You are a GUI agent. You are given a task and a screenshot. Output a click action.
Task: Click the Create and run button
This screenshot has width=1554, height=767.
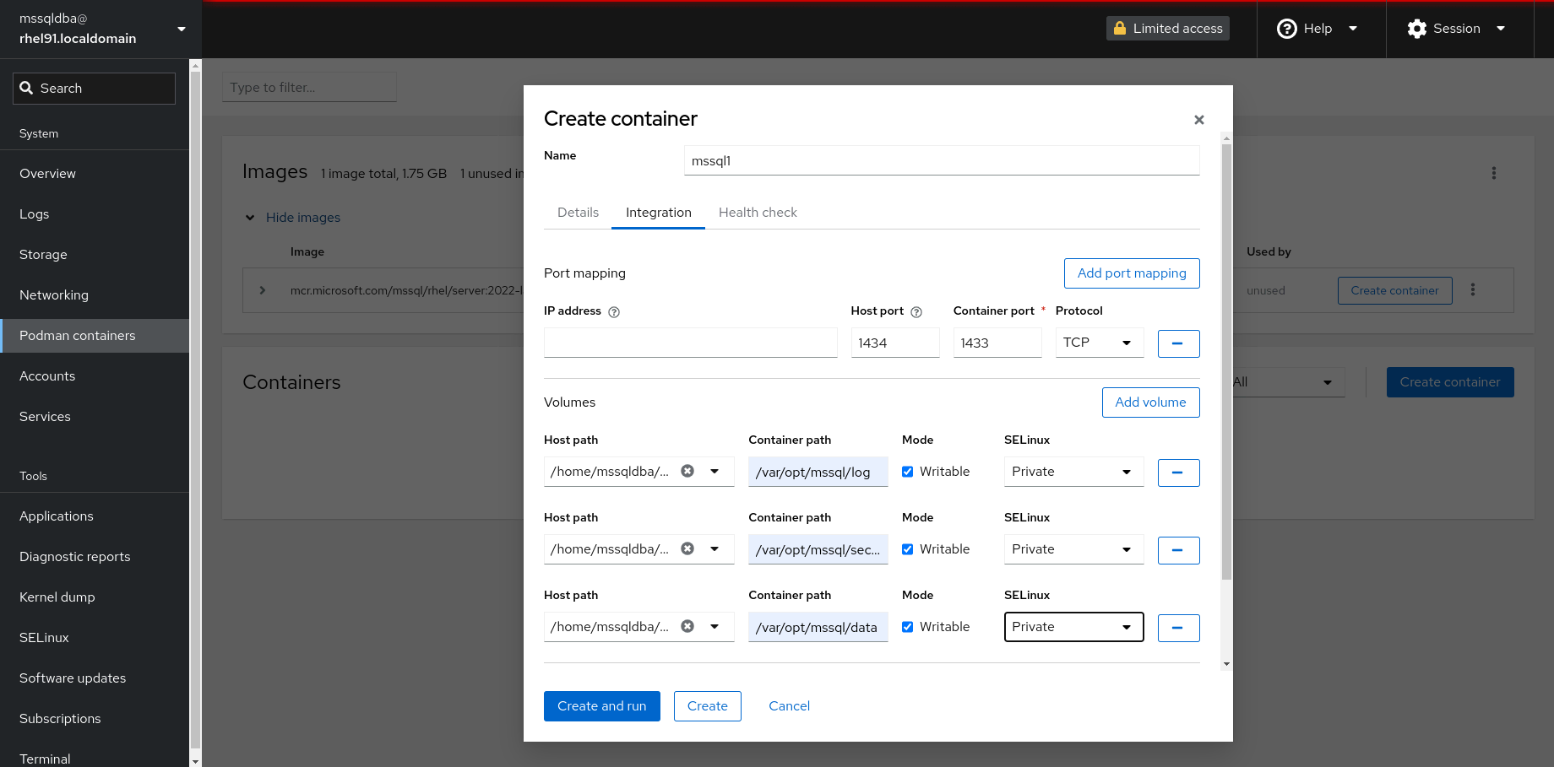pyautogui.click(x=601, y=706)
